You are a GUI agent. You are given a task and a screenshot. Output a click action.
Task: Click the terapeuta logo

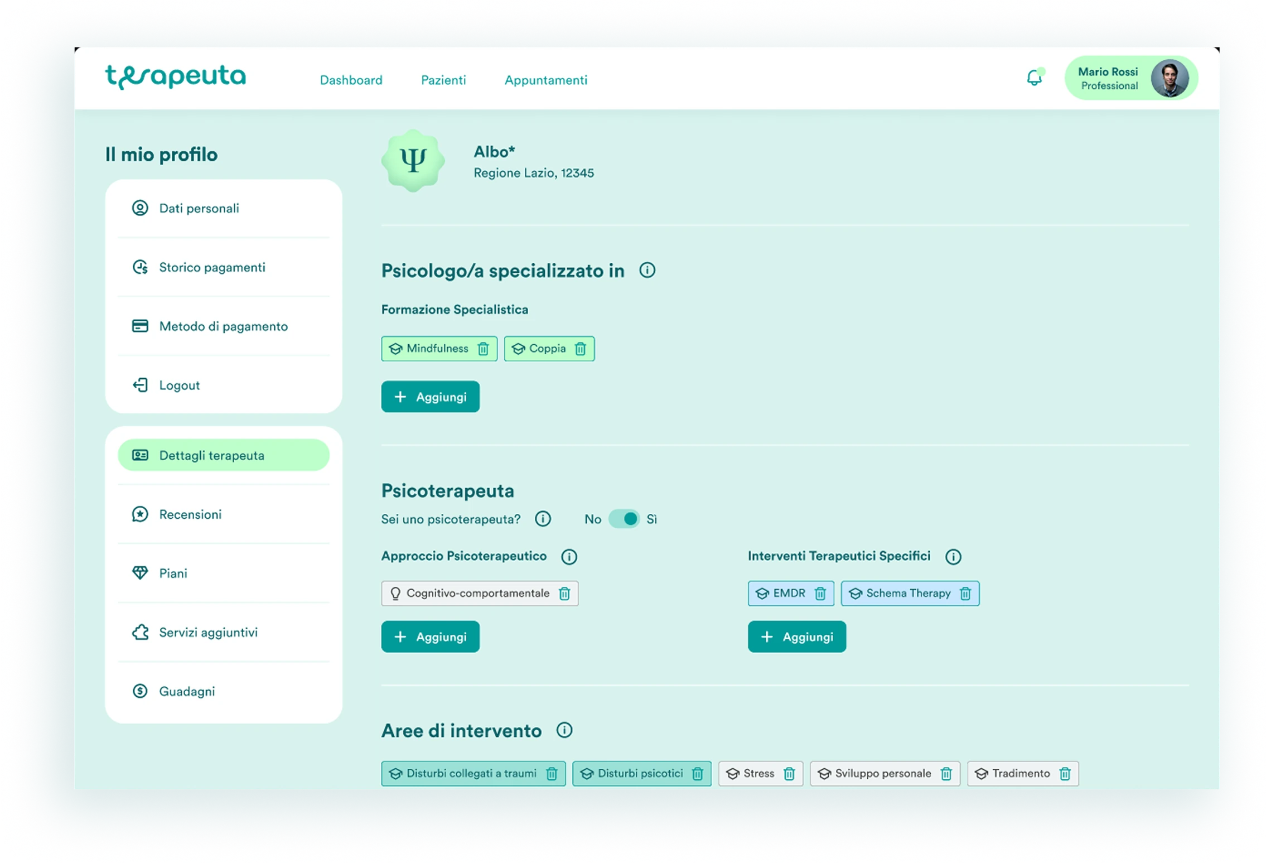click(x=175, y=76)
